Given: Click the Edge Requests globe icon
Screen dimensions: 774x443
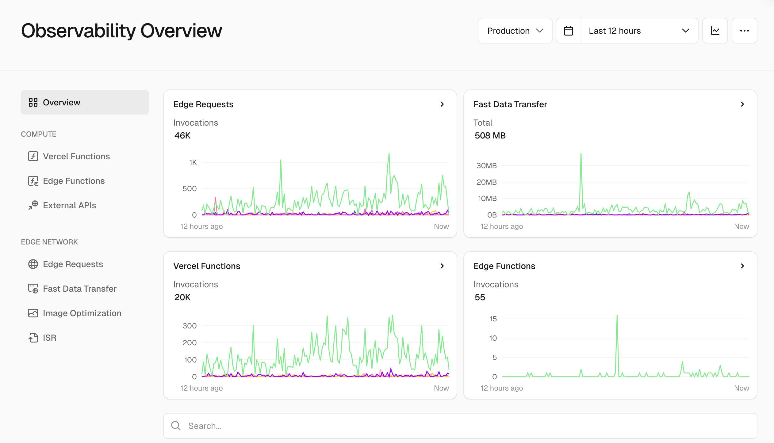Looking at the screenshot, I should point(33,264).
